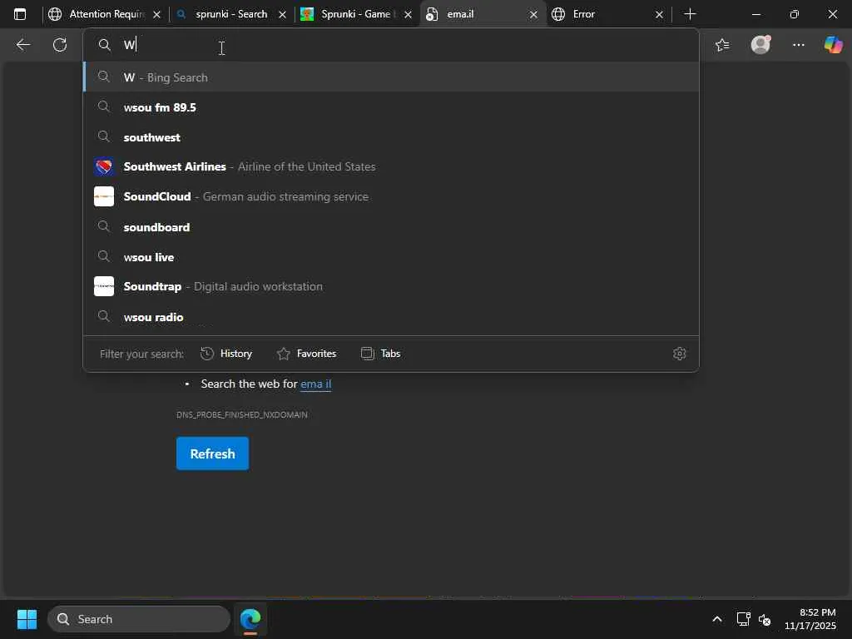Go back with the back arrow
The height and width of the screenshot is (639, 852).
22,45
